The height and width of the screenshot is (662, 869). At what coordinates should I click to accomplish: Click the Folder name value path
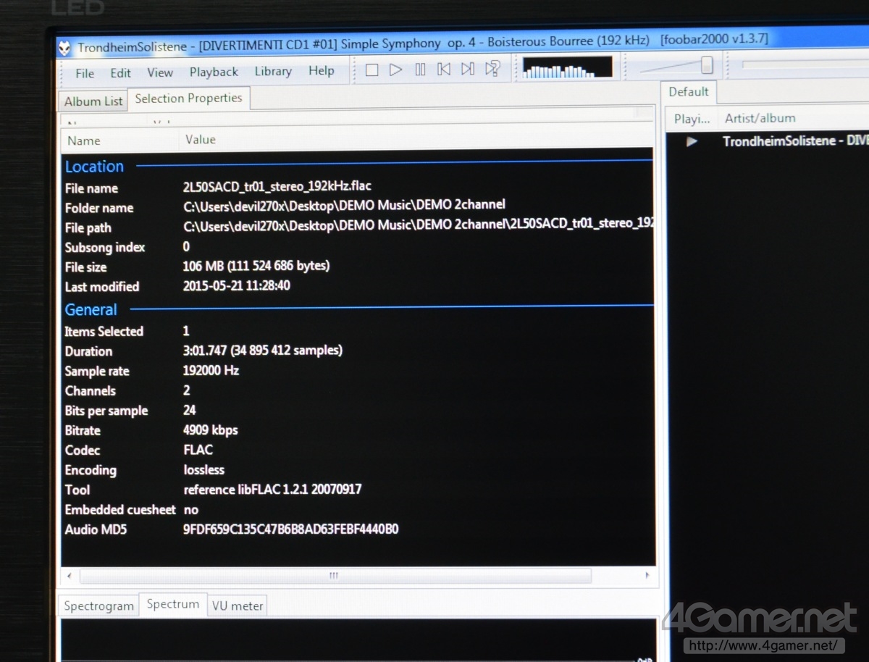coord(345,206)
